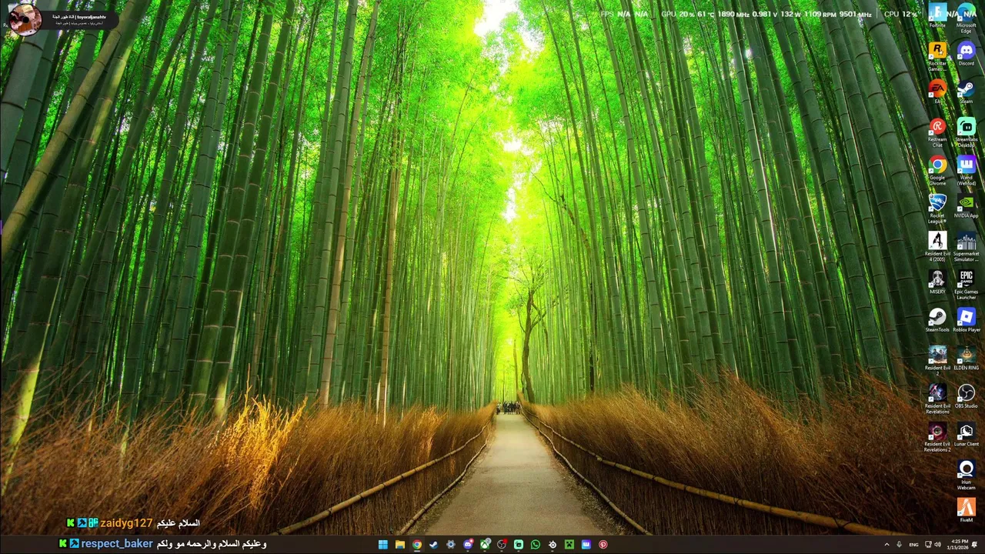Select the Steam desktop shortcut
This screenshot has height=554, width=985.
point(966,91)
